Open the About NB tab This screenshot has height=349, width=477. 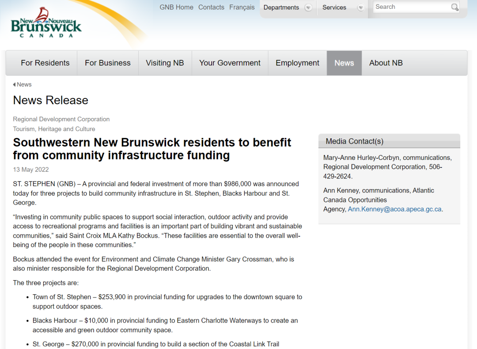tap(386, 63)
